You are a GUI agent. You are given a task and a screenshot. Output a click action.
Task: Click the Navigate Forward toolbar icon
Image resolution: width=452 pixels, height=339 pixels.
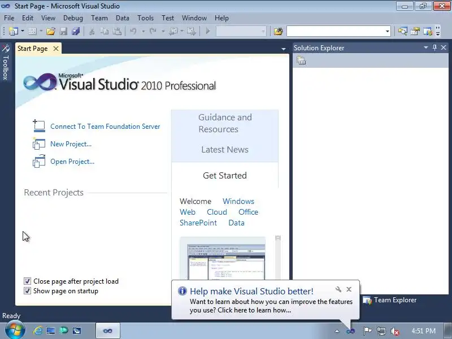pyautogui.click(x=191, y=31)
